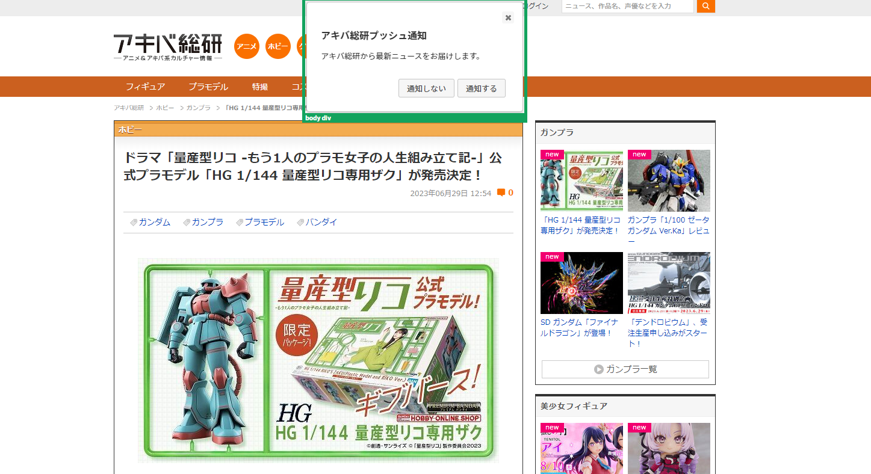Dismiss the push notification dialog with the X

pos(507,17)
